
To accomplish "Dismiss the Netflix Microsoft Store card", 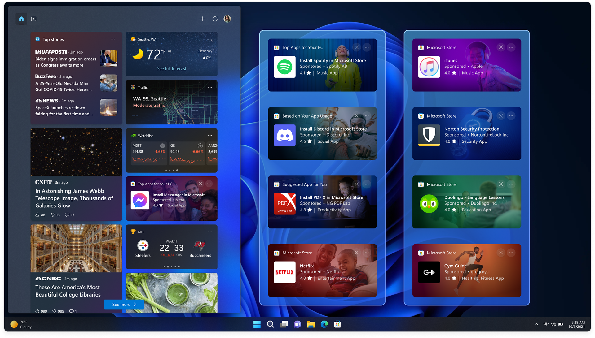I will [356, 253].
